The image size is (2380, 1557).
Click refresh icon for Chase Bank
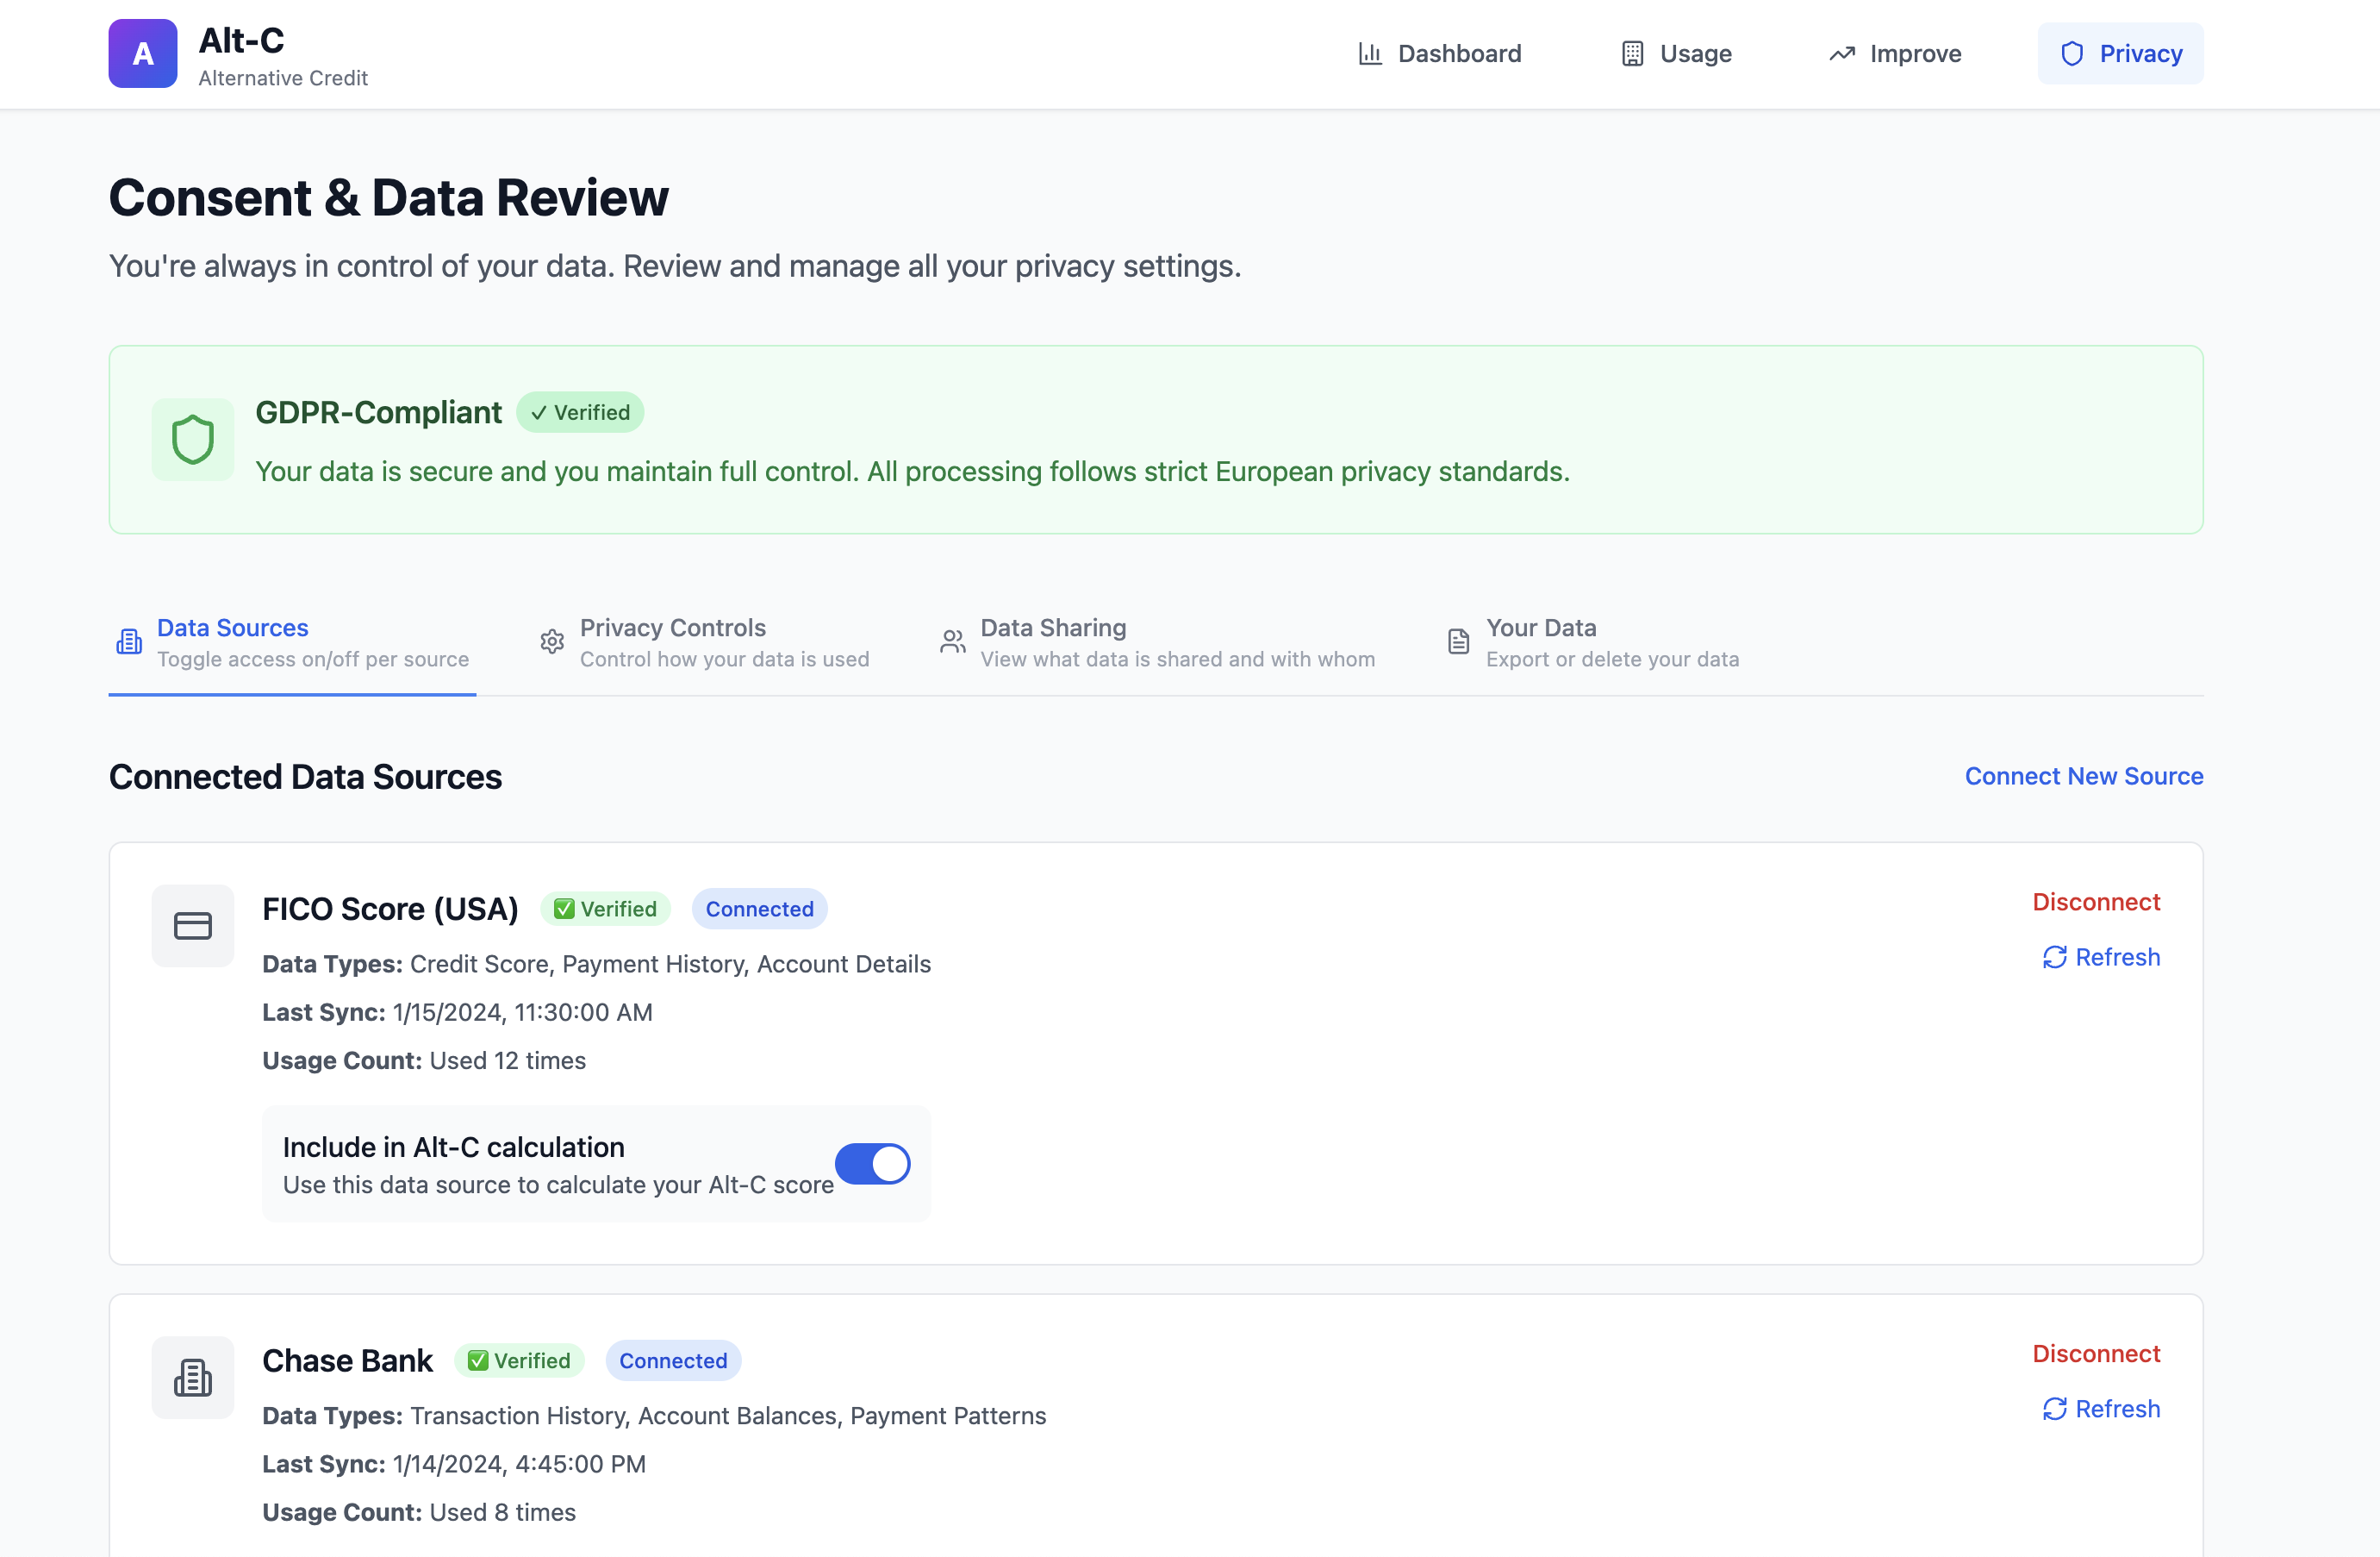coord(2054,1409)
